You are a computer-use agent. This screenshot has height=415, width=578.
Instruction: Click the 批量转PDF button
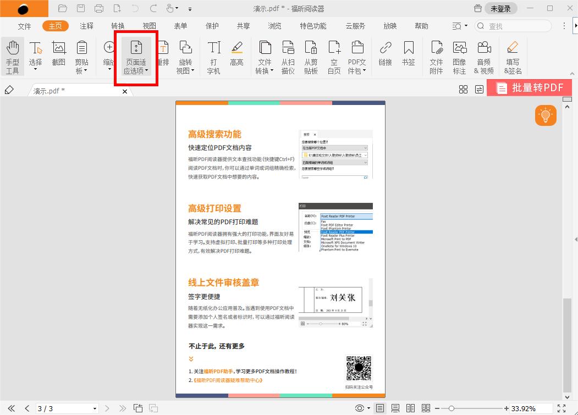pos(529,87)
